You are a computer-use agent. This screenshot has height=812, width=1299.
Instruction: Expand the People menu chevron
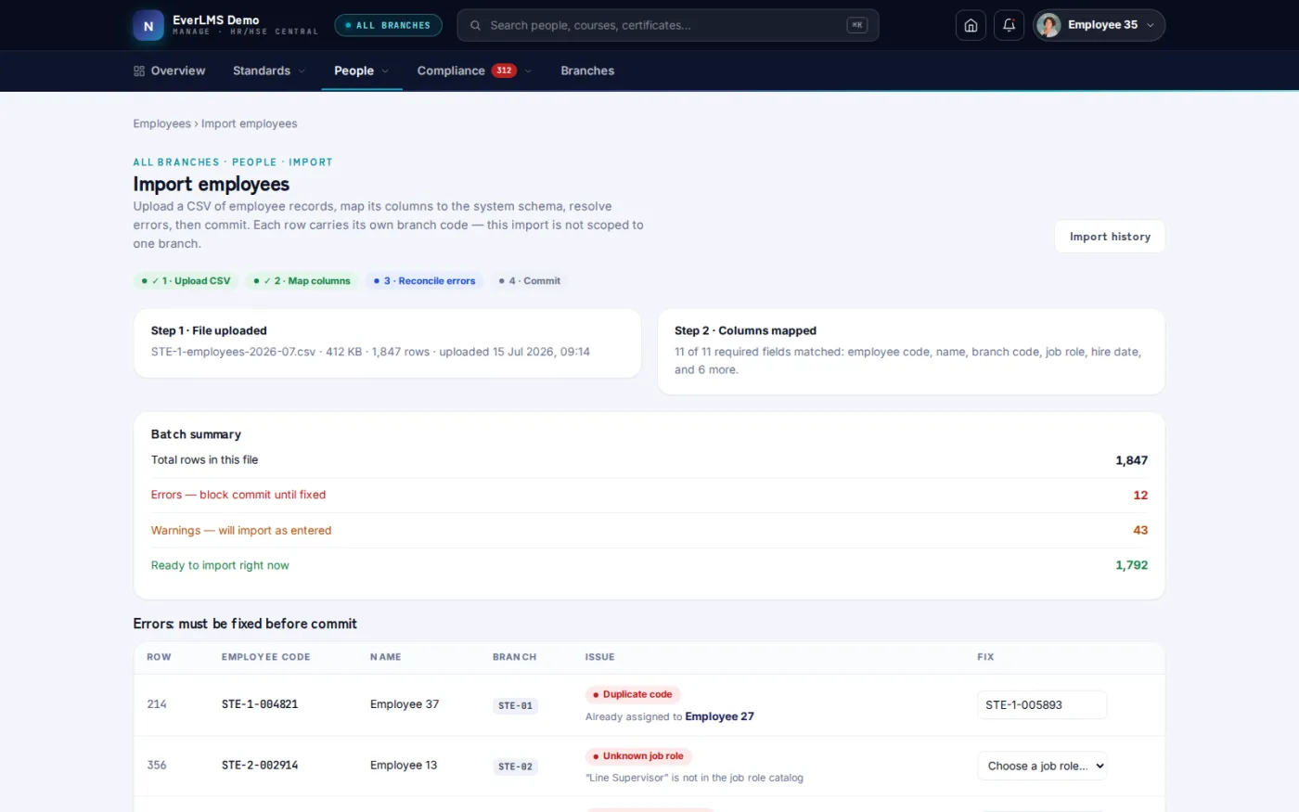385,71
